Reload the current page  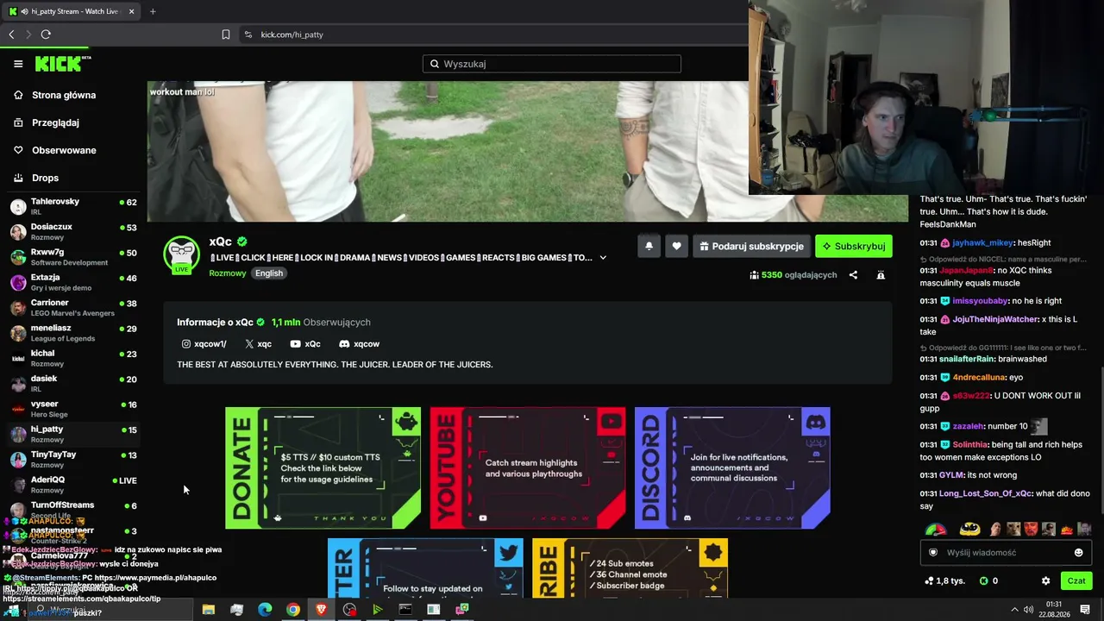click(x=46, y=34)
